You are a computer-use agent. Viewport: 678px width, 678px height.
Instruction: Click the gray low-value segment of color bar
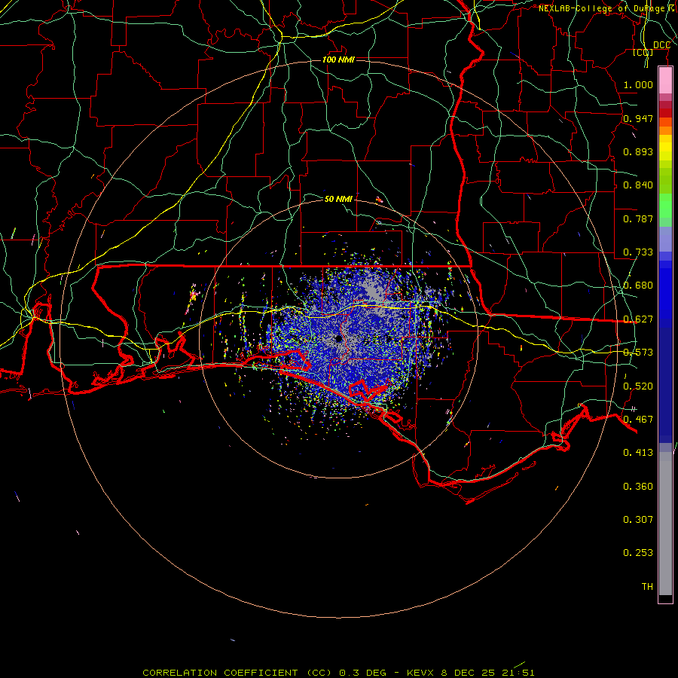(x=665, y=524)
